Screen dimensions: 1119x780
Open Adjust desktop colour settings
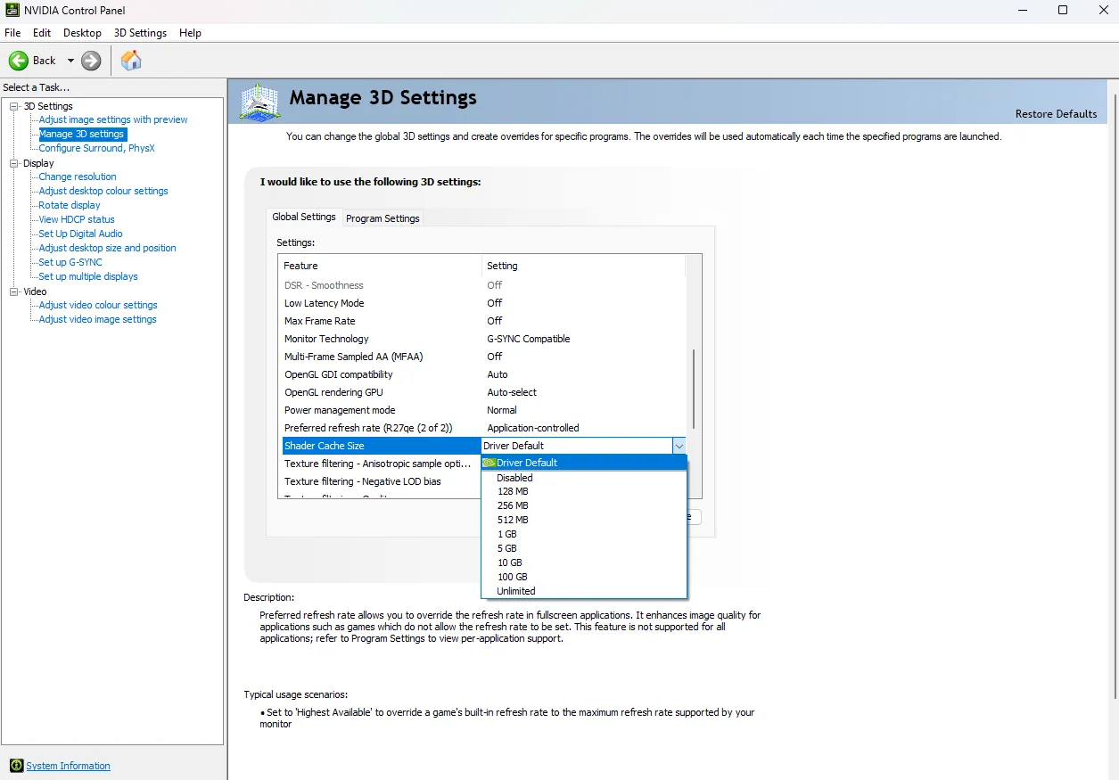coord(103,191)
